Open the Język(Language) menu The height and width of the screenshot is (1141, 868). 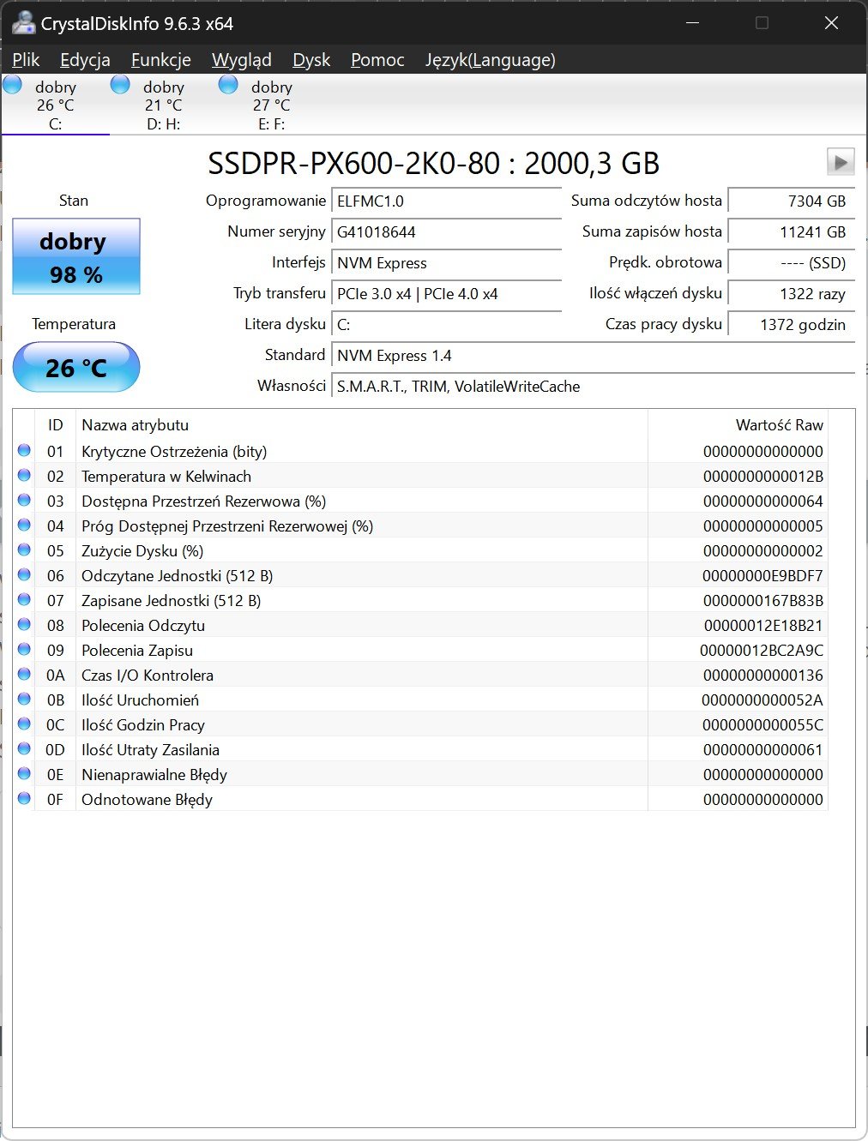[490, 60]
